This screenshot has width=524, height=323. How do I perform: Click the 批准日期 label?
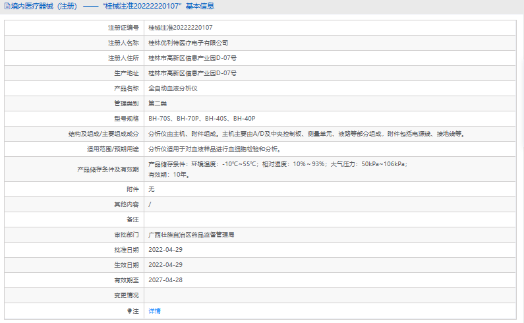pos(127,250)
